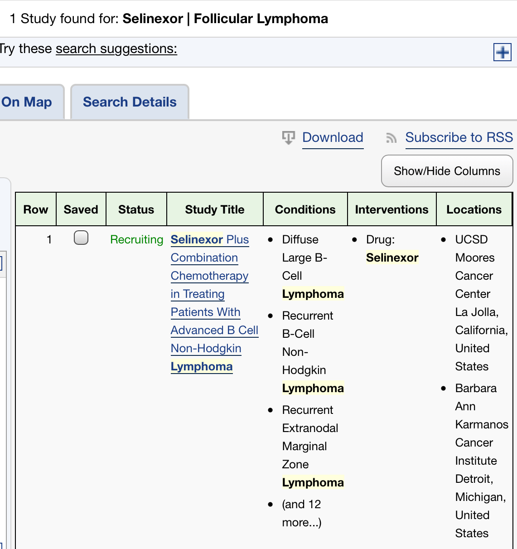Open the Download link
Viewport: 517px width, 549px height.
pos(333,137)
